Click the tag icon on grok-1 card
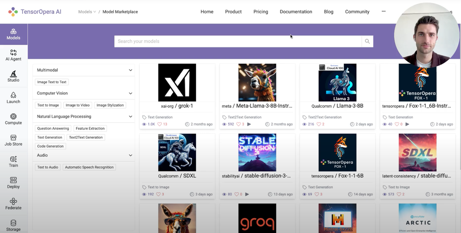This screenshot has height=233, width=461. [x=144, y=117]
